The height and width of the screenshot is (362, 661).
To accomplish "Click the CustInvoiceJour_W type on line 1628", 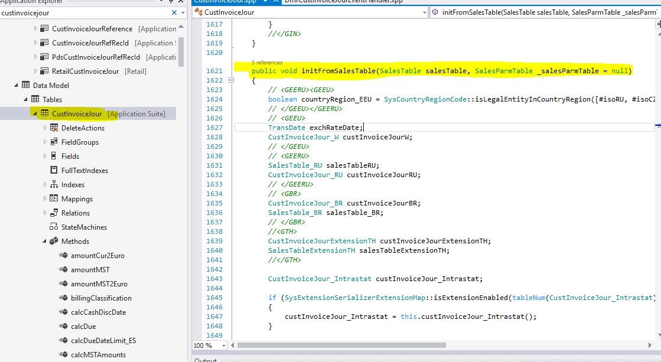I will [x=304, y=137].
